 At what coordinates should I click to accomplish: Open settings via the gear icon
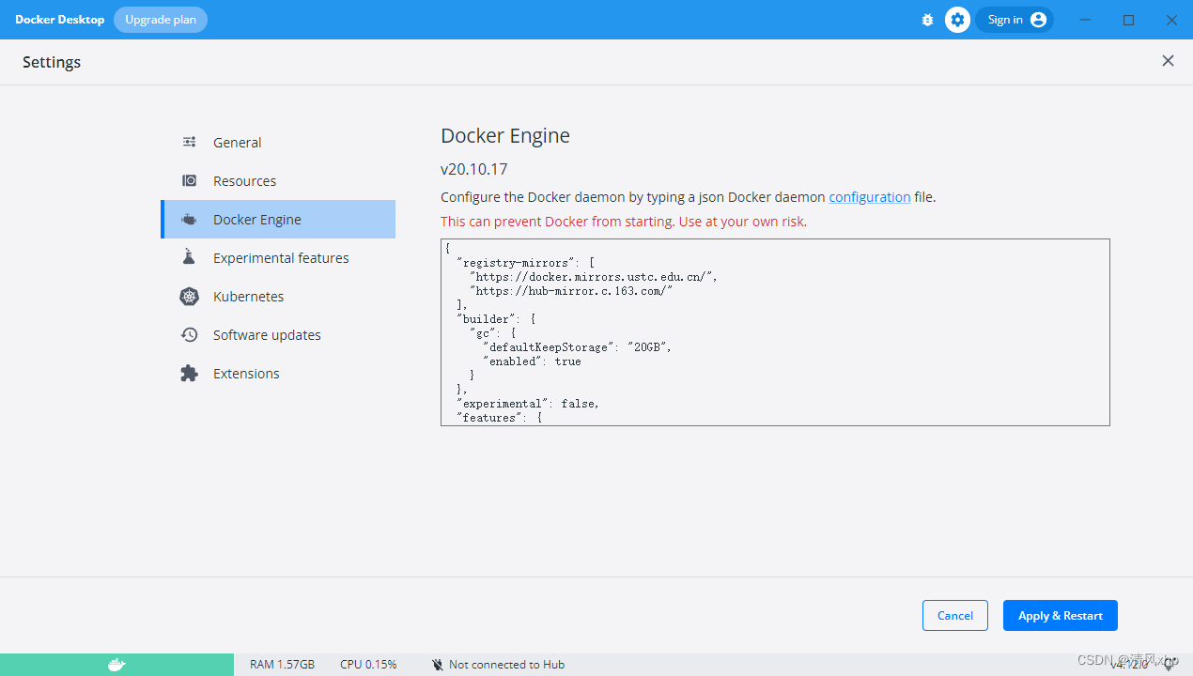[x=957, y=20]
